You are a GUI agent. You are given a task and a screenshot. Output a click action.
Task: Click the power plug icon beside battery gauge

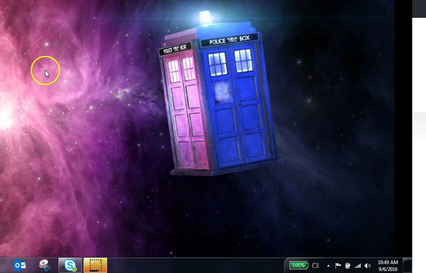(315, 265)
